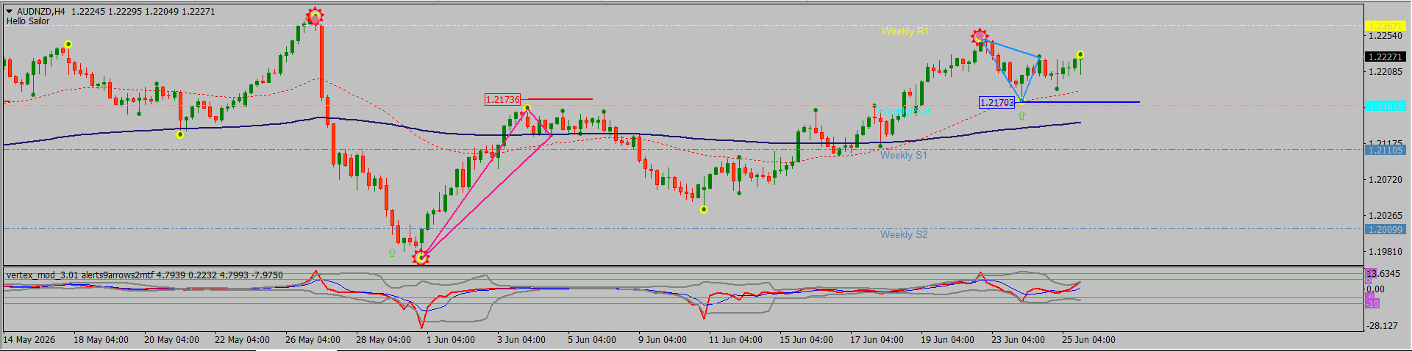The image size is (1412, 351).
Task: Click the 13.6345 indicator scale value
Action: pos(1383,274)
